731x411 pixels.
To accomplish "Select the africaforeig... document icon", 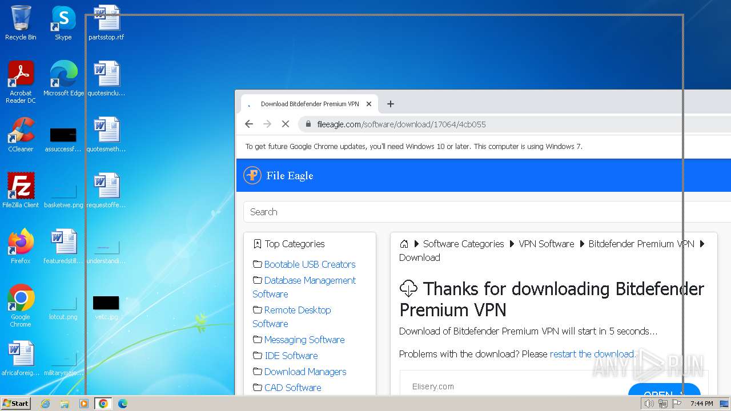I will pyautogui.click(x=21, y=358).
